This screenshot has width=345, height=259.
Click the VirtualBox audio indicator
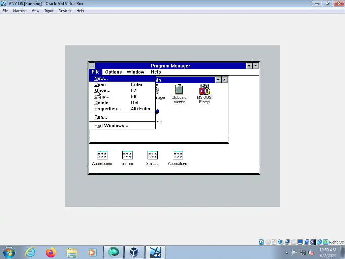[x=281, y=242]
